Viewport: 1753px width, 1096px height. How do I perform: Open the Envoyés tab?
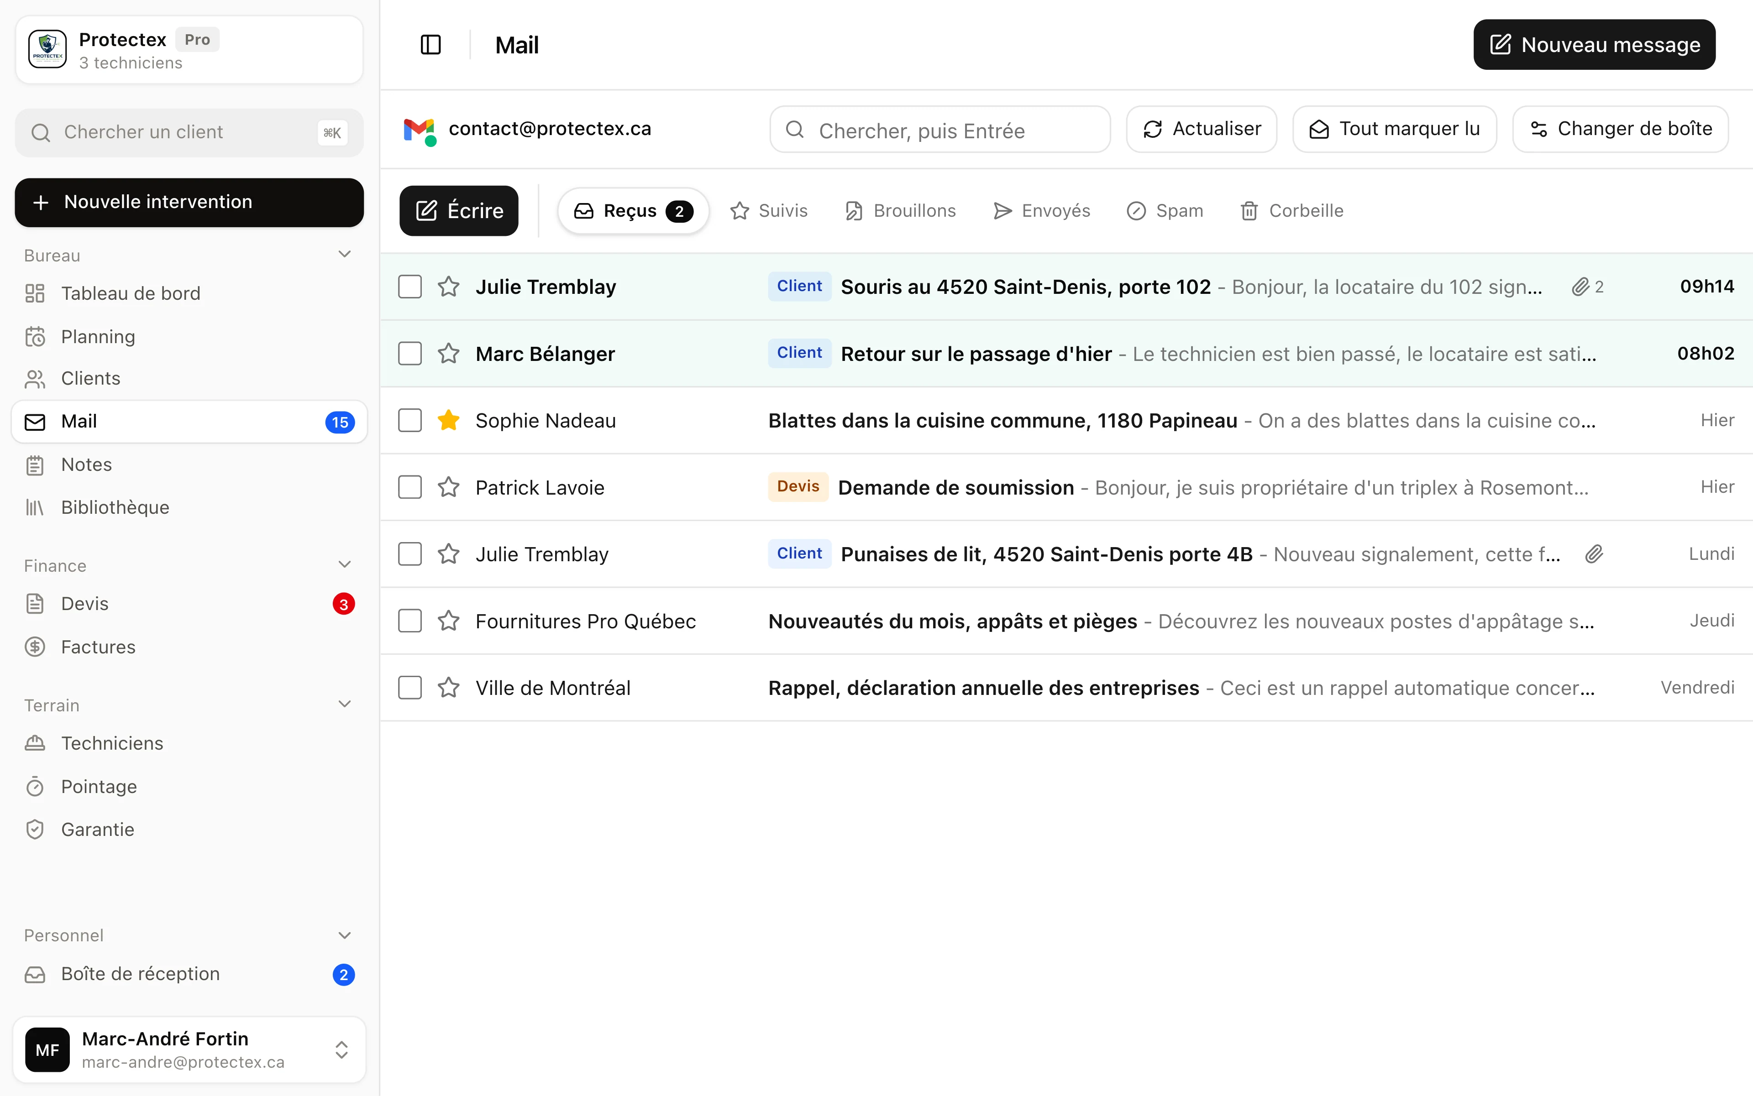click(x=1041, y=211)
